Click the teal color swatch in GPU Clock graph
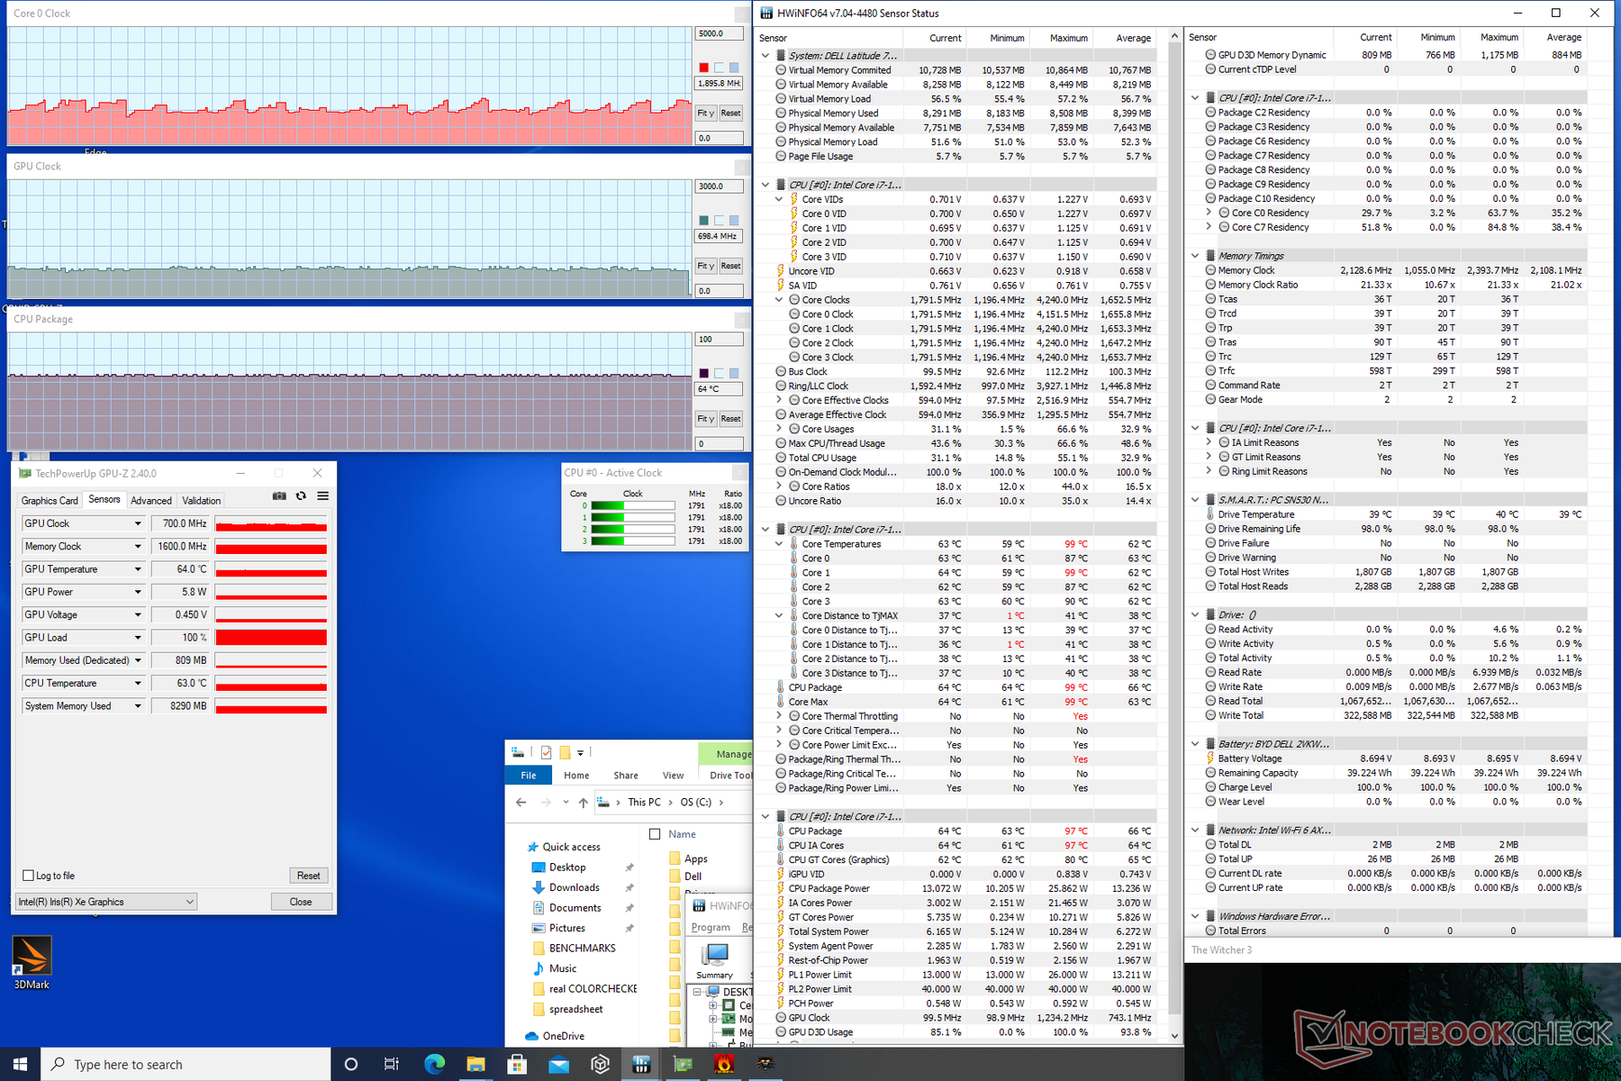 tap(704, 221)
